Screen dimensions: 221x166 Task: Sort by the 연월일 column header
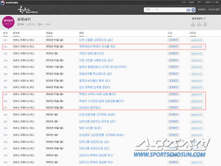pos(49,33)
